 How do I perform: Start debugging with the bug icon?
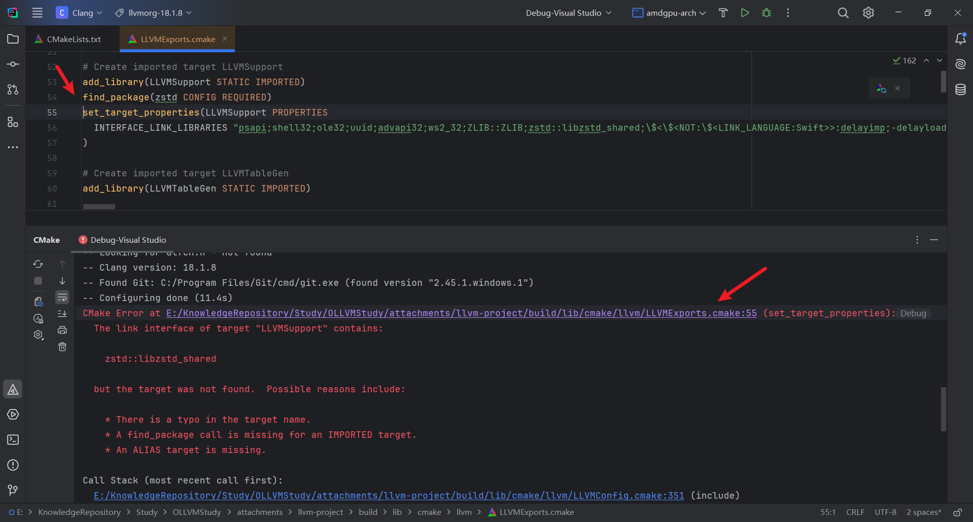click(x=766, y=13)
